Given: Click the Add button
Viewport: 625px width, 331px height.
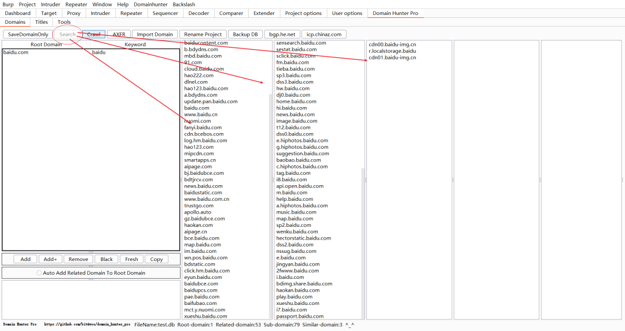Looking at the screenshot, I should pos(25,259).
